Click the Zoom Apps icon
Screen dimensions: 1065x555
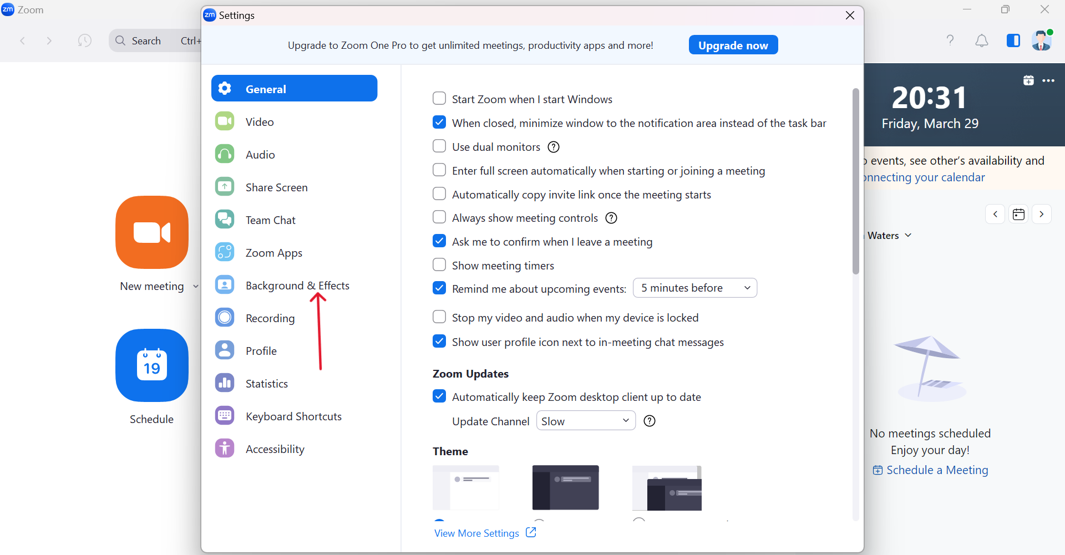click(x=225, y=252)
